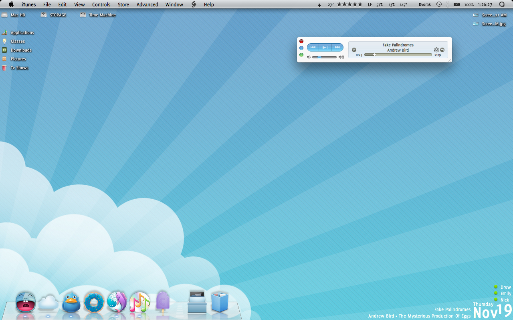Screen dimensions: 513x320
Task: Click the round play arrow beside song title
Action: tap(354, 50)
